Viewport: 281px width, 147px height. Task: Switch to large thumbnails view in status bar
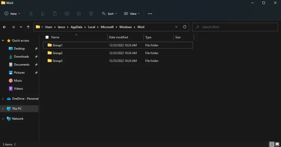(x=277, y=144)
